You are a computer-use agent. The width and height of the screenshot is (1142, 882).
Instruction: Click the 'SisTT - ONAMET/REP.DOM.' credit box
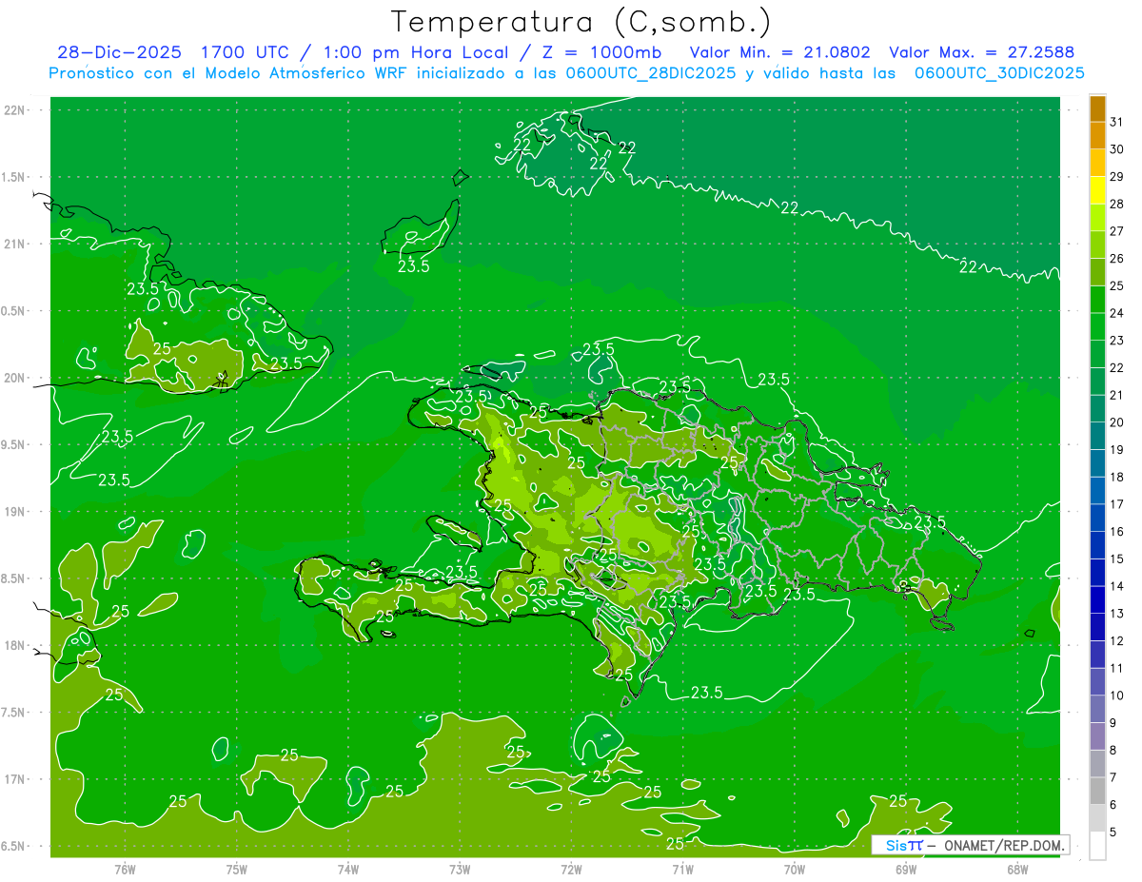(x=971, y=845)
